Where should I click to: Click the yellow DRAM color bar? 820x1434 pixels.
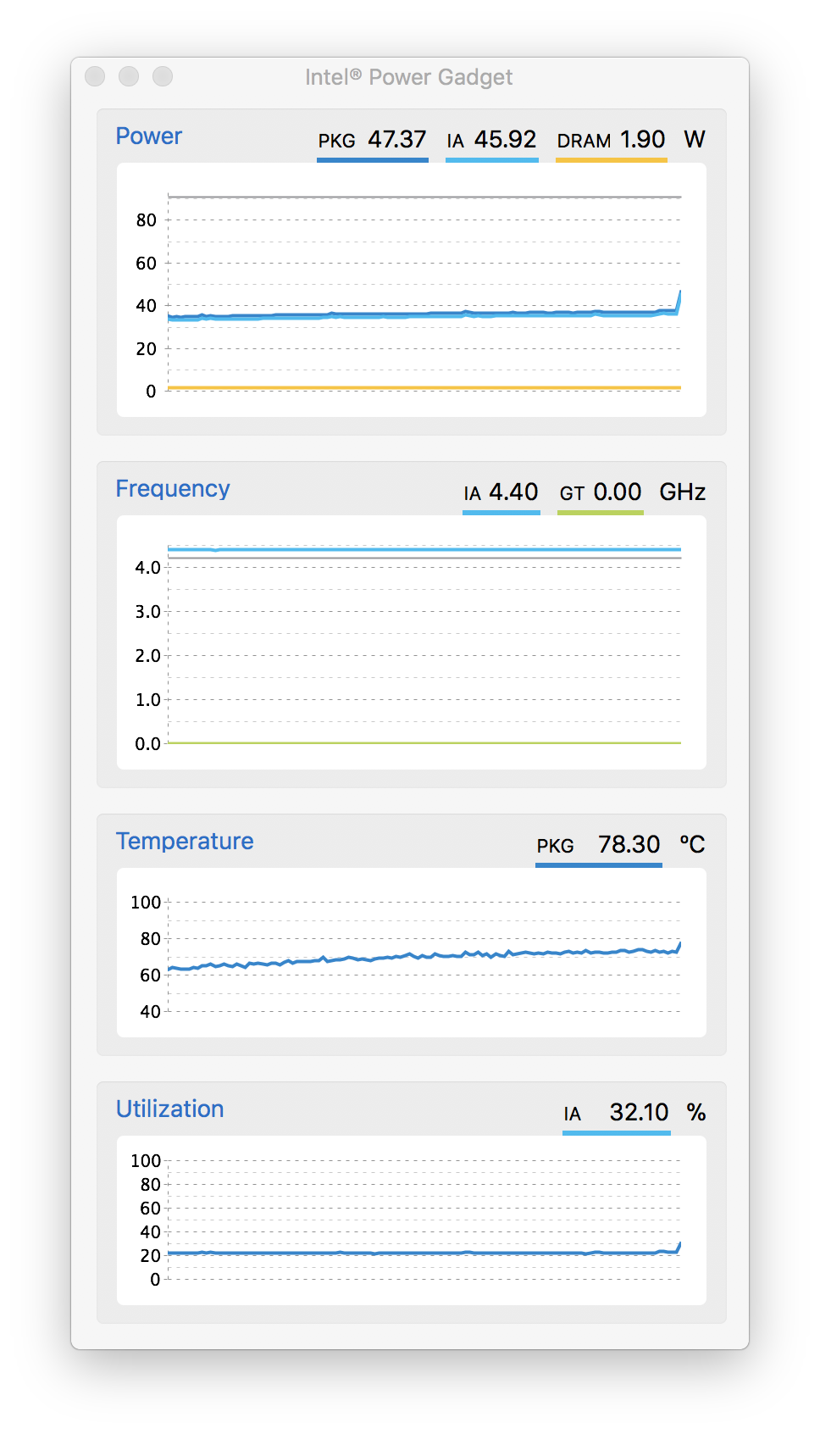(612, 159)
